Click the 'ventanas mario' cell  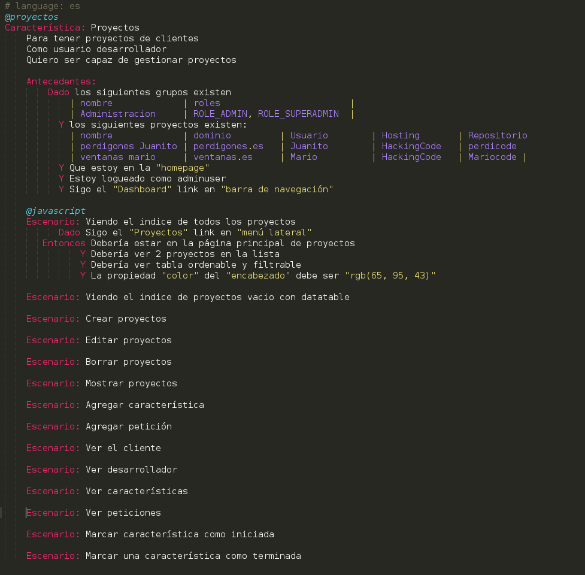[x=118, y=158]
